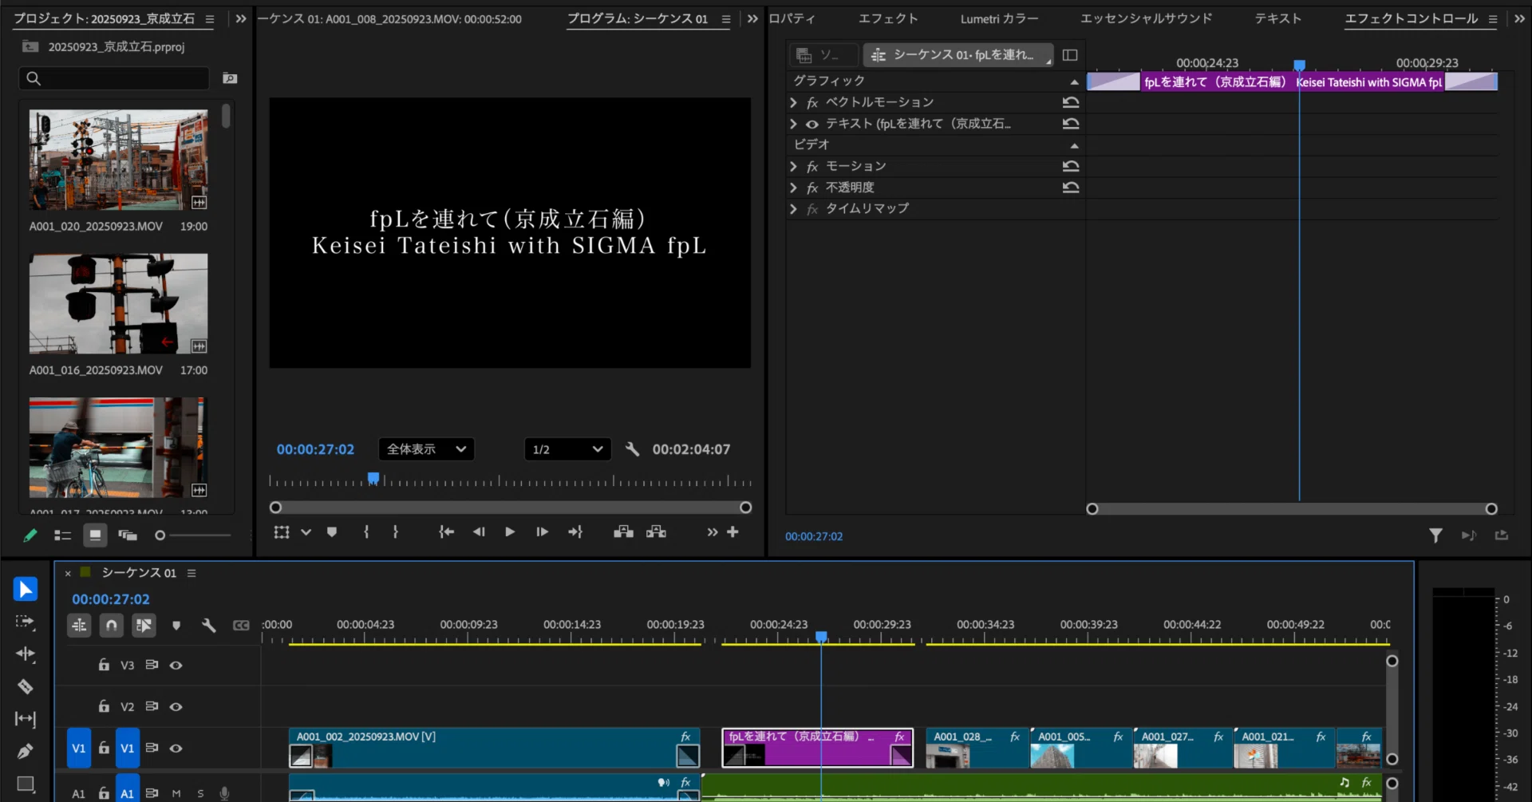
Task: Click the find bin icon beside search
Action: pos(230,78)
